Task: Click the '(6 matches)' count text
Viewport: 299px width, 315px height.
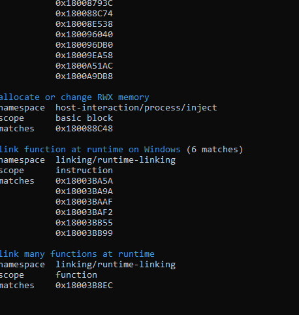Action: click(215, 150)
